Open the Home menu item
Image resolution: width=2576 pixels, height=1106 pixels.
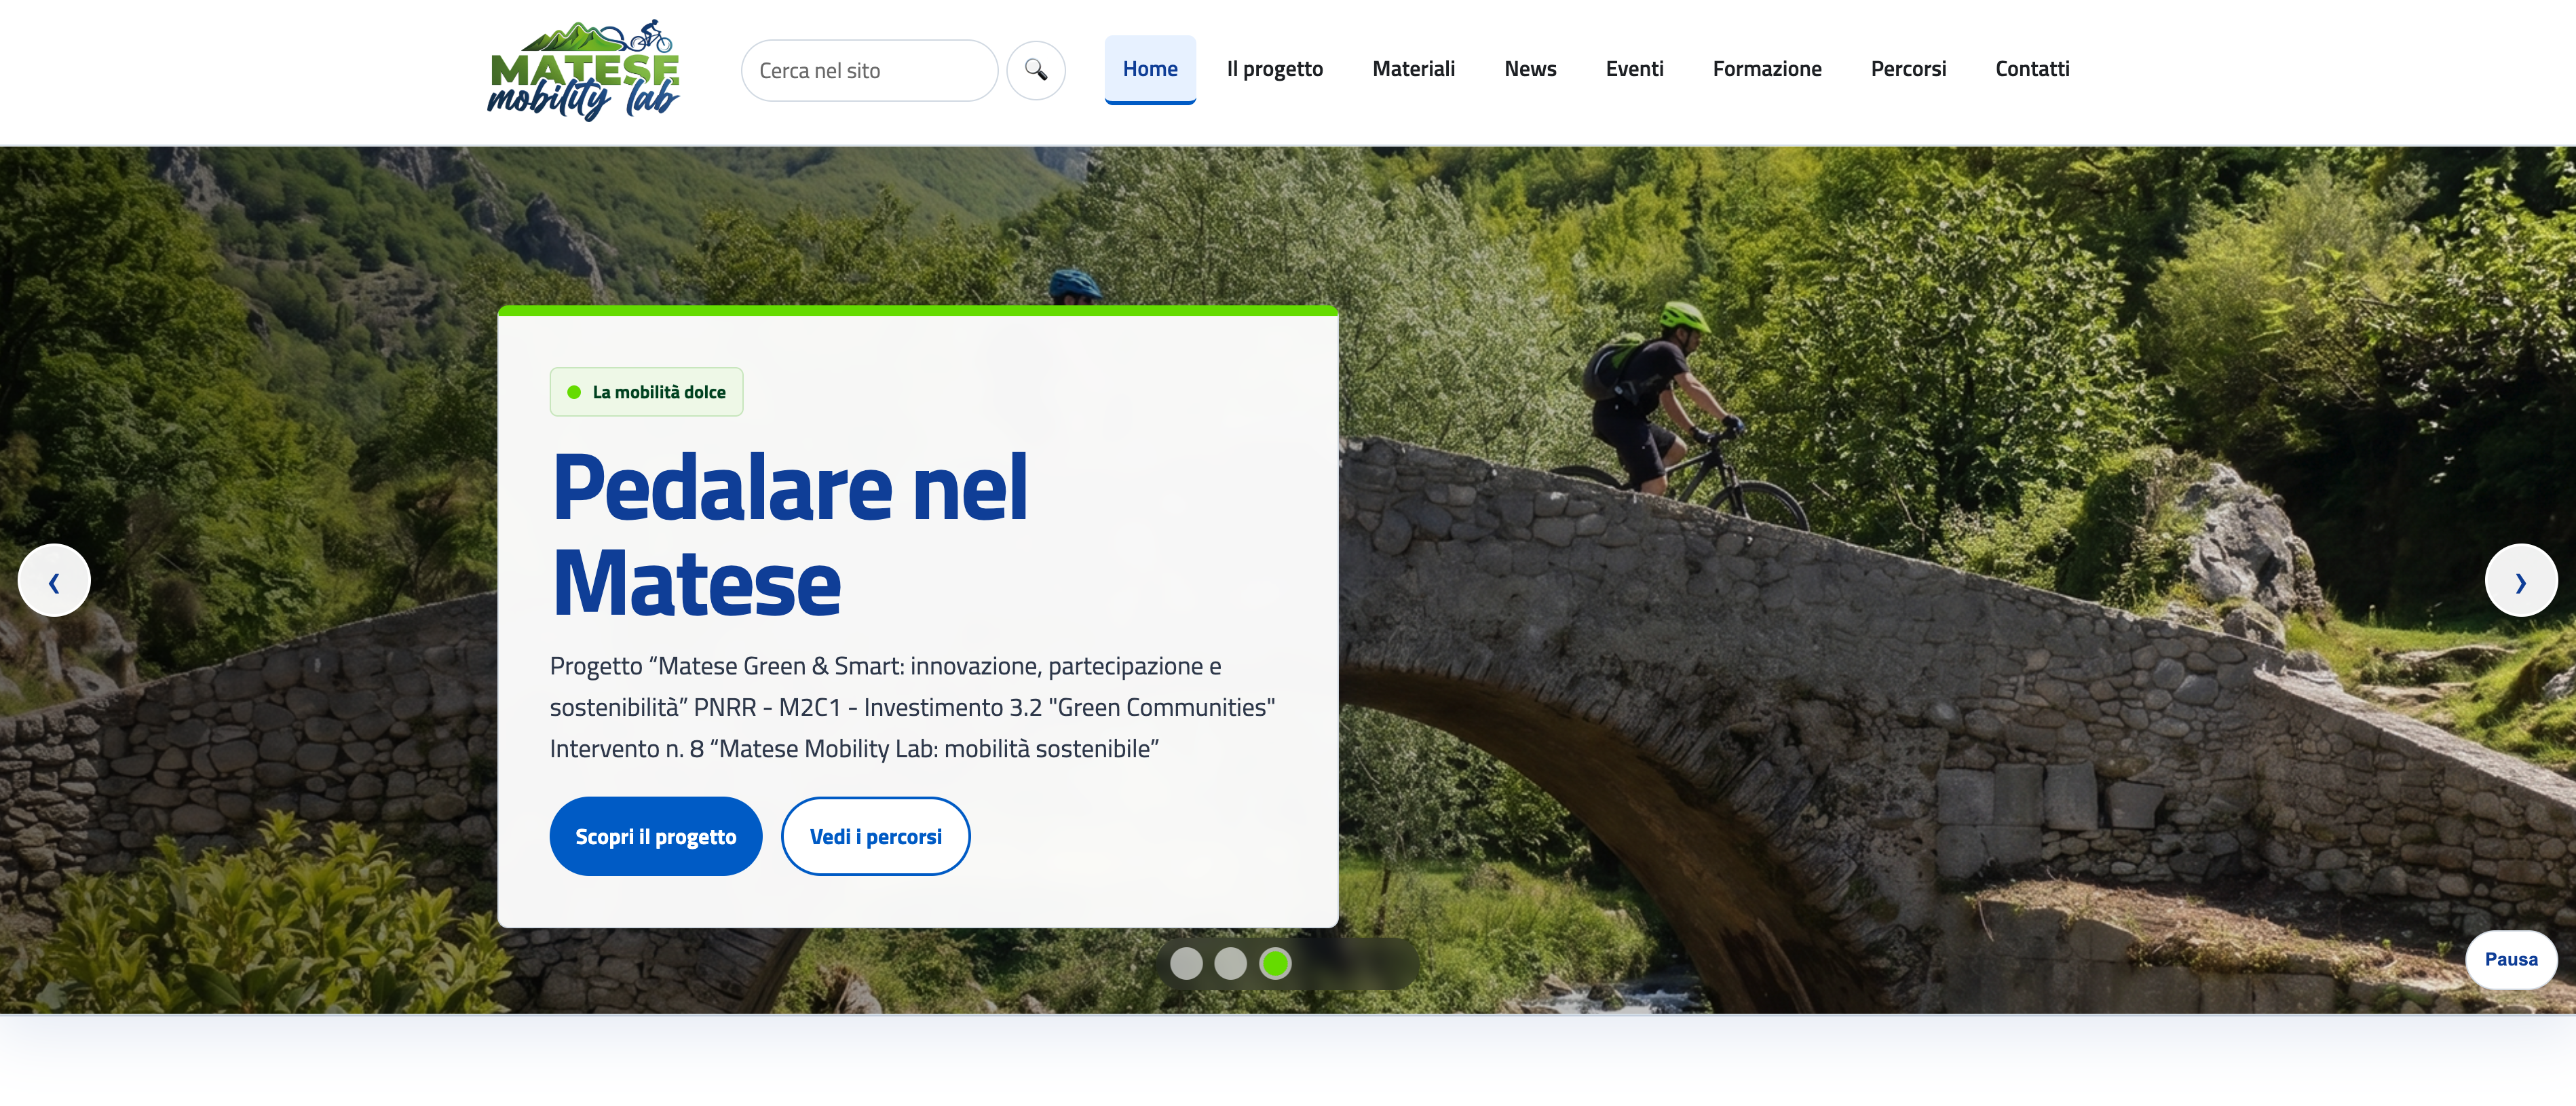pos(1150,69)
